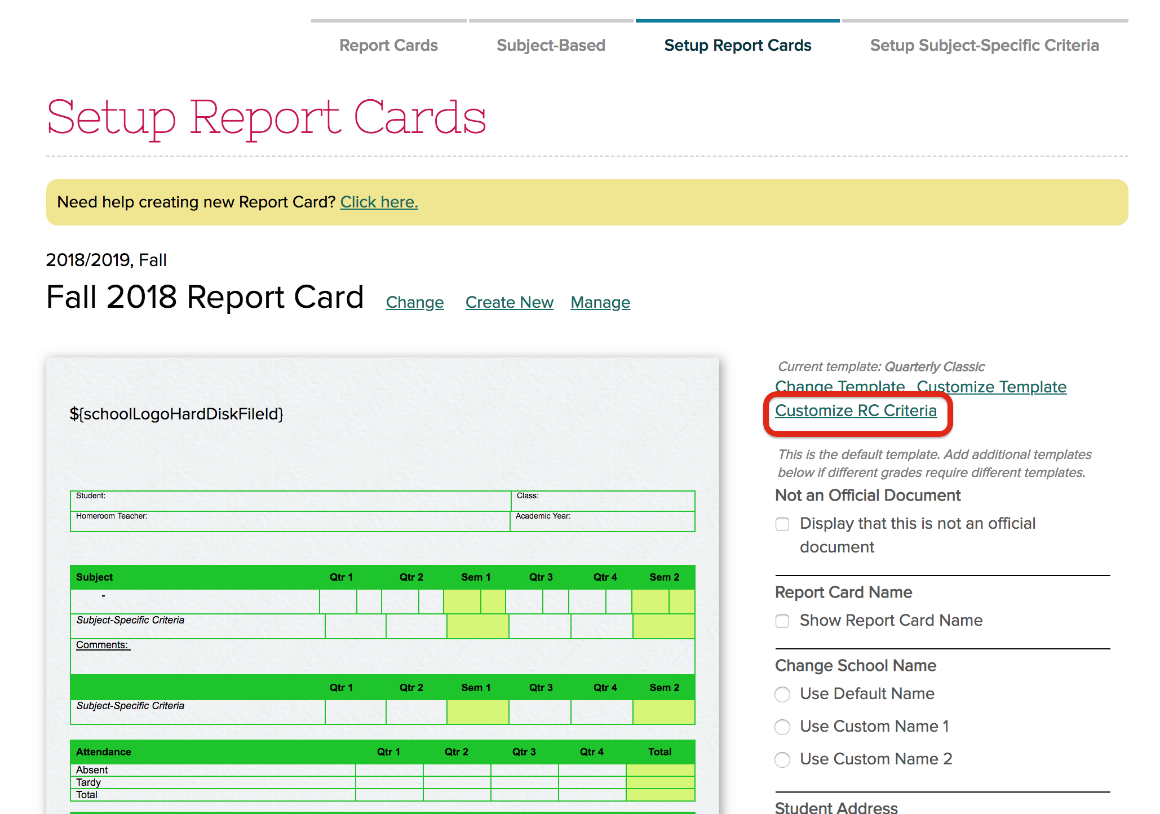Click the Manage link
The width and height of the screenshot is (1160, 814).
click(x=600, y=302)
